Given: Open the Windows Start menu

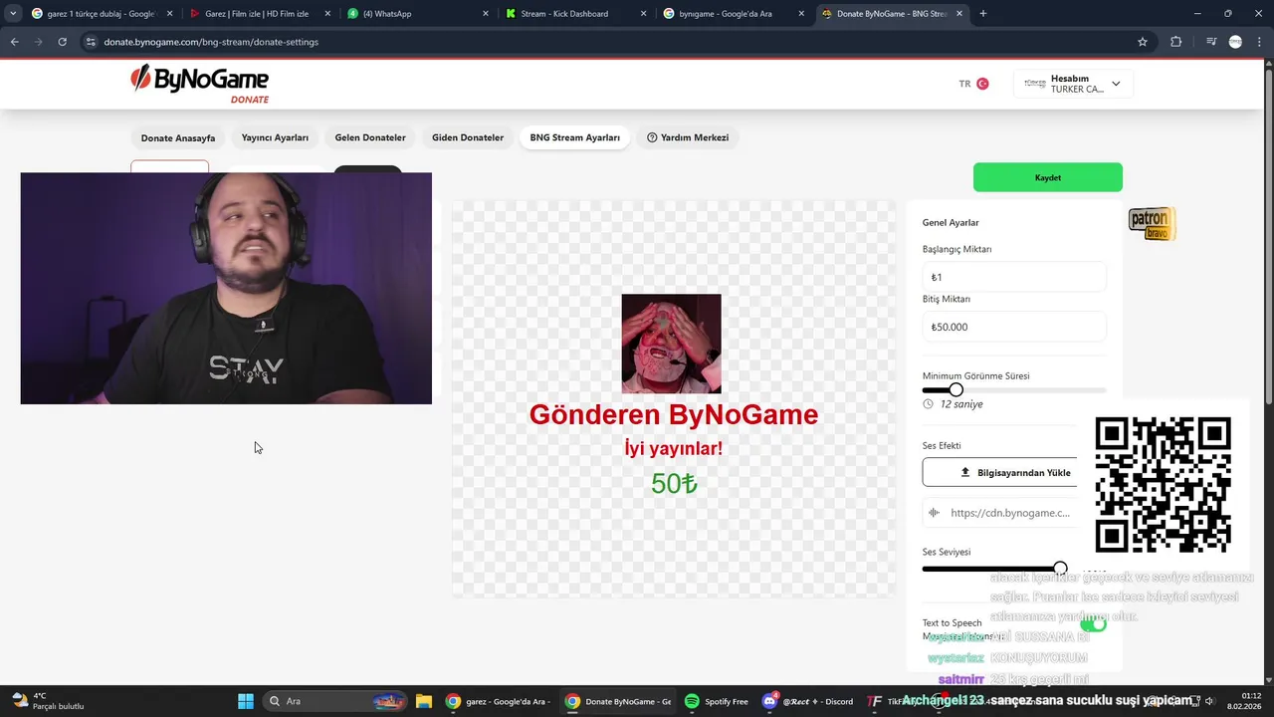Looking at the screenshot, I should 245,701.
